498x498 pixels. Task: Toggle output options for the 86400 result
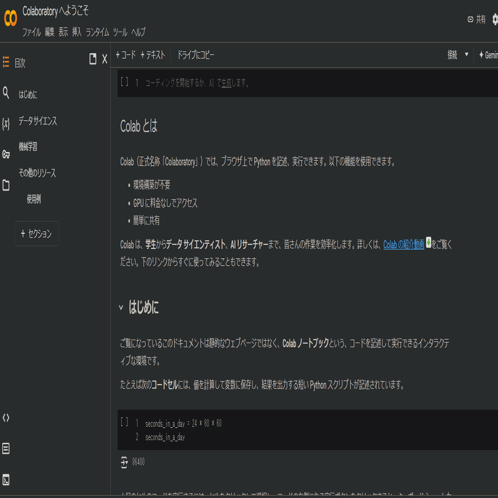coord(124,462)
